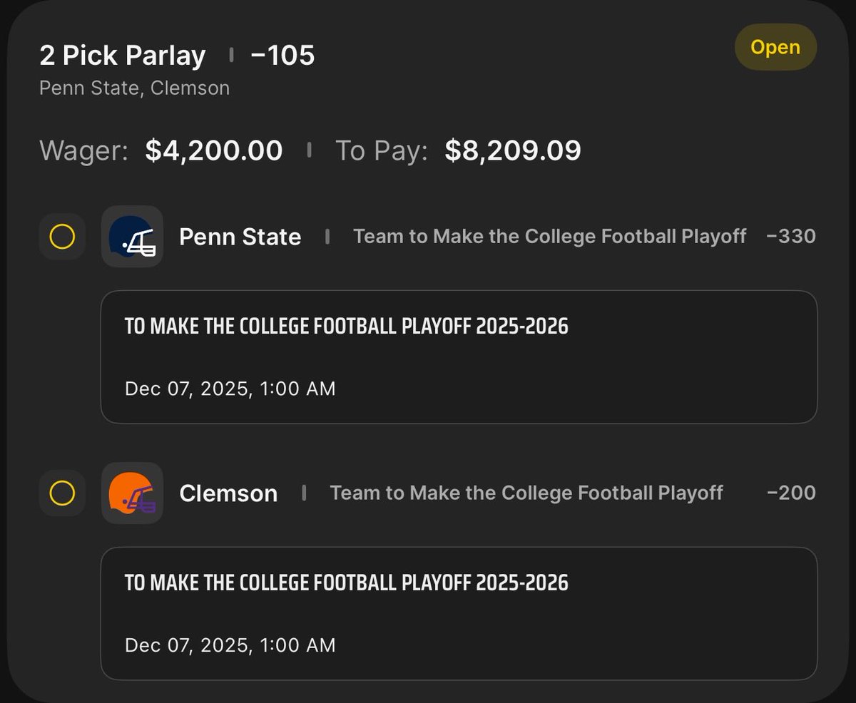Click the $4,200.00 wager amount
The width and height of the screenshot is (856, 703).
click(214, 150)
